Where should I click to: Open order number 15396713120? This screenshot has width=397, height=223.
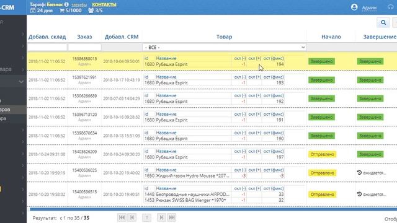(x=84, y=115)
